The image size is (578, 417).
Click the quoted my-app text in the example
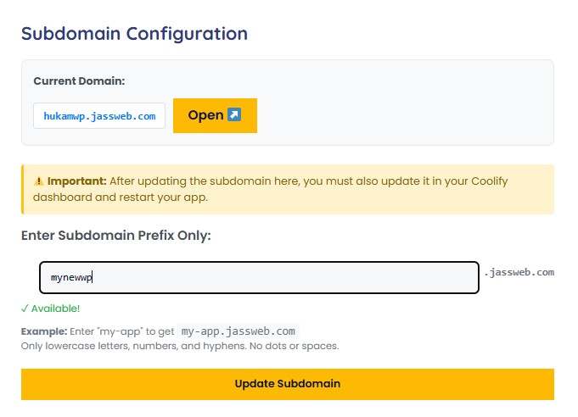click(x=121, y=331)
